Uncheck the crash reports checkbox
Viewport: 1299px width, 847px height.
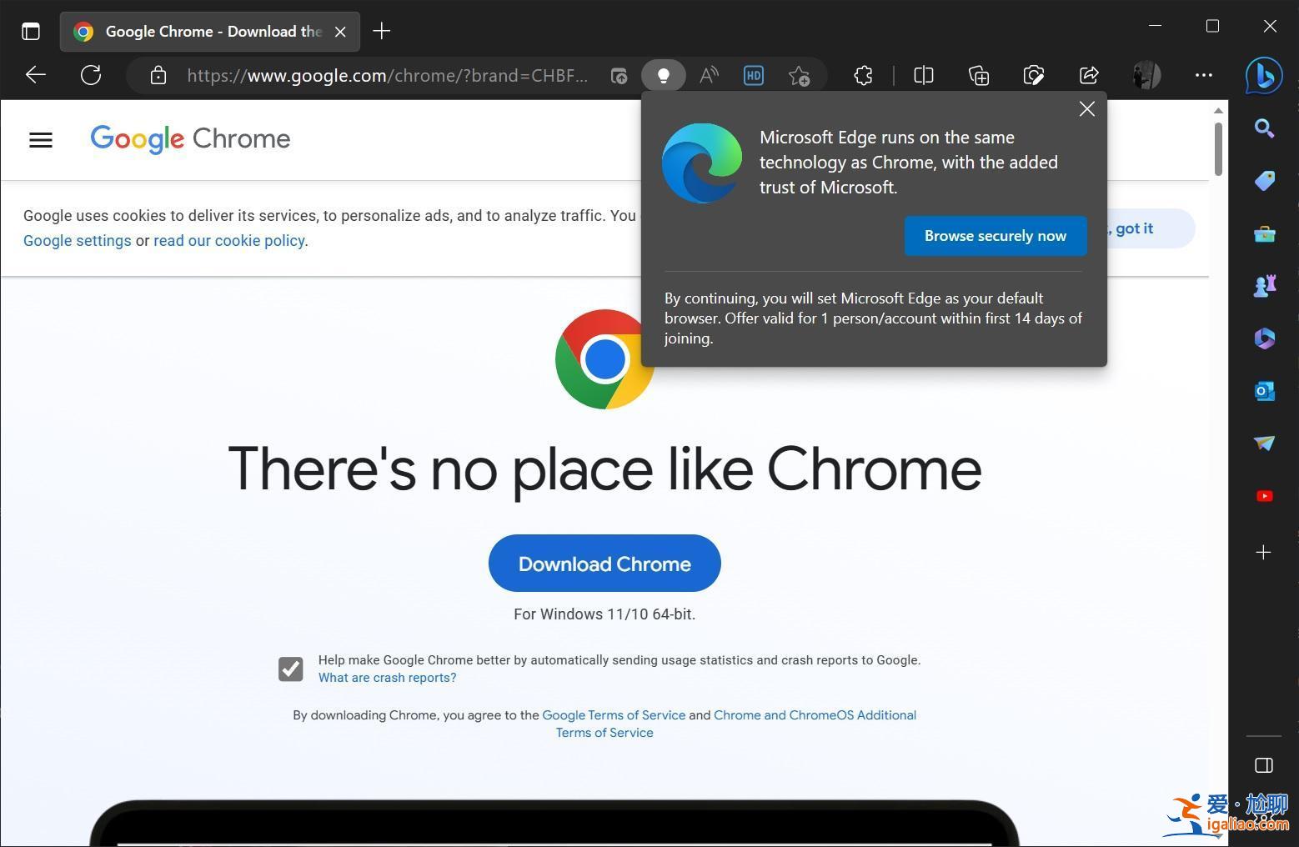[290, 668]
